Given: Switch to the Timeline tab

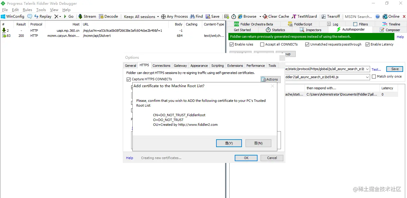Looking at the screenshot, I should pos(391,24).
